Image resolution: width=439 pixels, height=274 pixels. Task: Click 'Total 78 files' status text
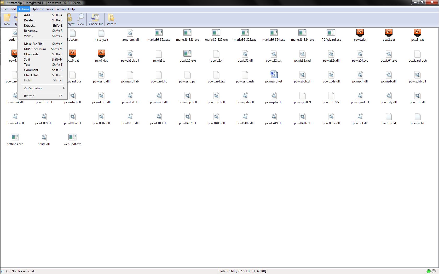(x=242, y=271)
